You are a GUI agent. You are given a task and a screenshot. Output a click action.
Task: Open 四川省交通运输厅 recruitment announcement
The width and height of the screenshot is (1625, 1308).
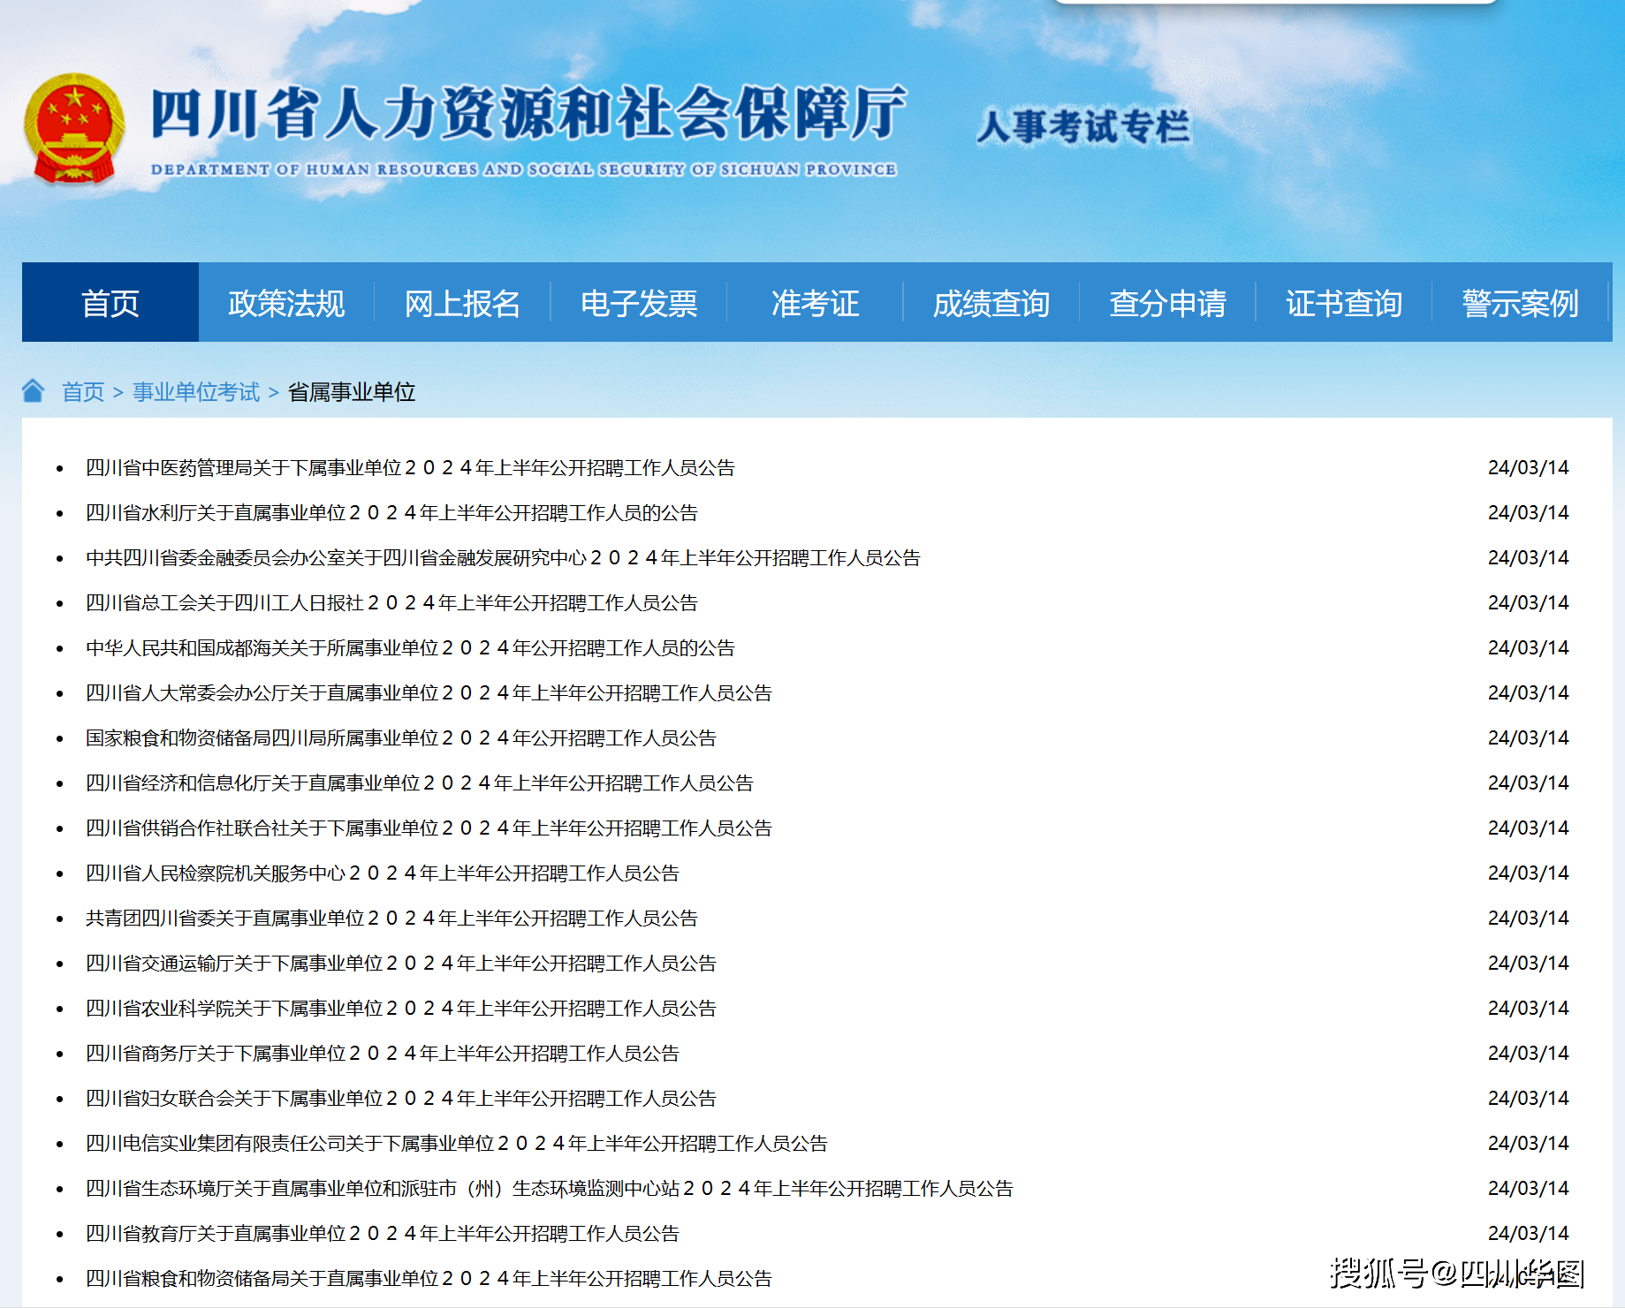pyautogui.click(x=401, y=963)
